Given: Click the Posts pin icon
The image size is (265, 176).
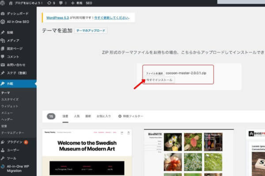Looking at the screenshot, I should point(3,33).
